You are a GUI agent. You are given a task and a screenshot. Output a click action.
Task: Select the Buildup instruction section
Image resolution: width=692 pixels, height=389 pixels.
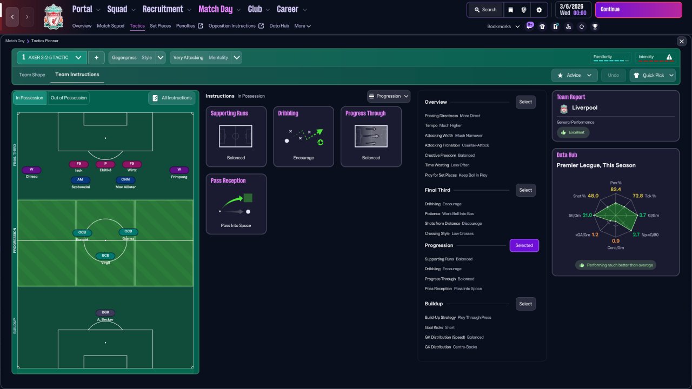pyautogui.click(x=525, y=304)
